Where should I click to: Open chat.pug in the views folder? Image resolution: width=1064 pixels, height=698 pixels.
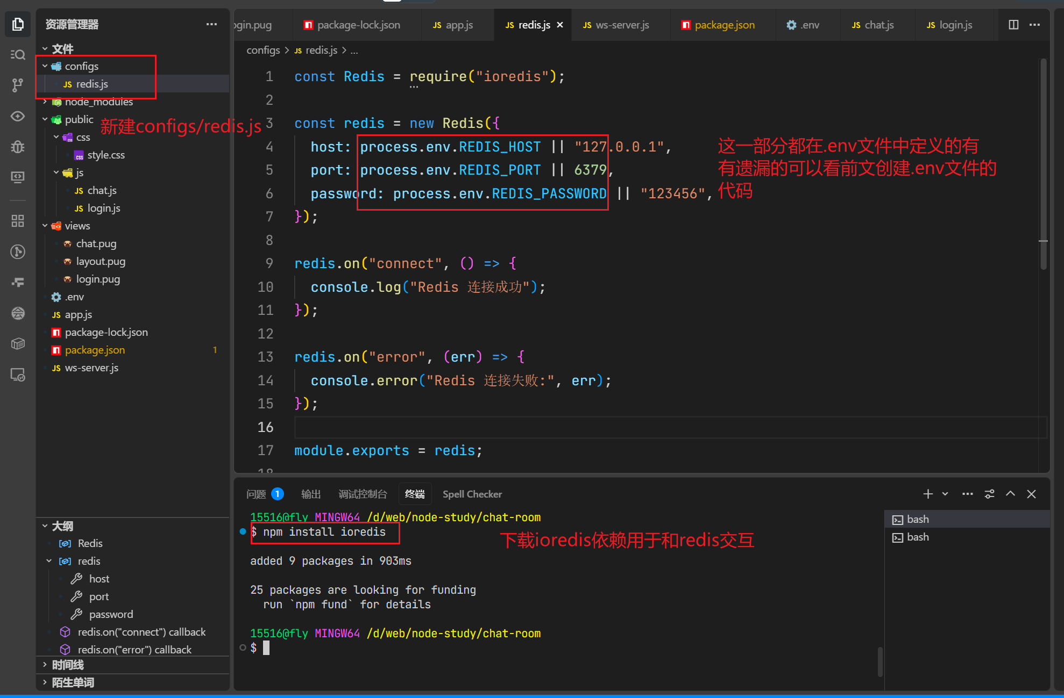coord(96,243)
